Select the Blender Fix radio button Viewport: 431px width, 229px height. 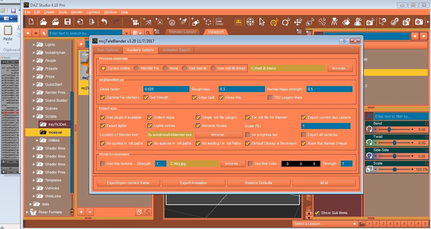(136, 68)
